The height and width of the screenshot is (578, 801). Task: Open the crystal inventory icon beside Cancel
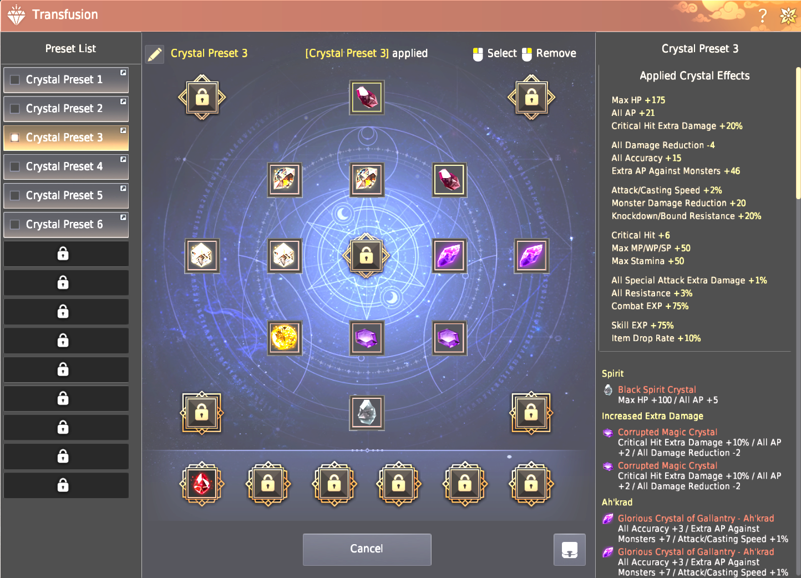pyautogui.click(x=570, y=550)
